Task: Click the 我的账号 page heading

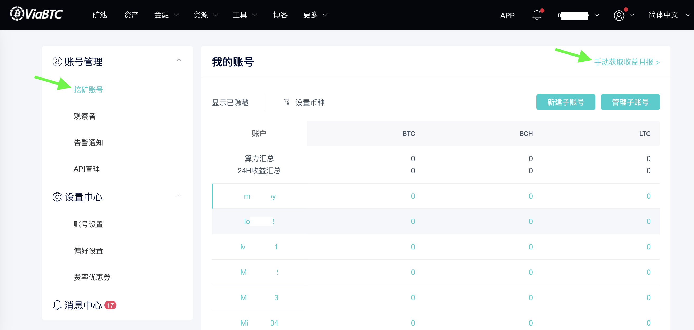Action: (233, 62)
